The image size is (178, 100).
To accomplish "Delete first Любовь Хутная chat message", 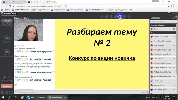I will 16,51.
